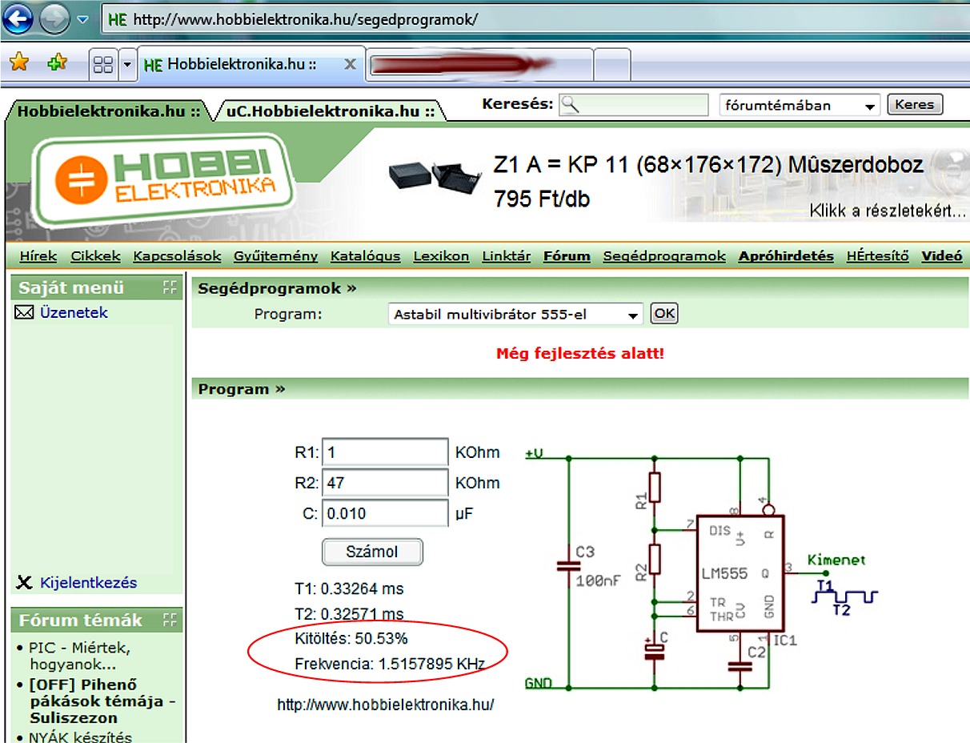Open the Üzenetek messages link
Screen dimensions: 970x743
[74, 313]
